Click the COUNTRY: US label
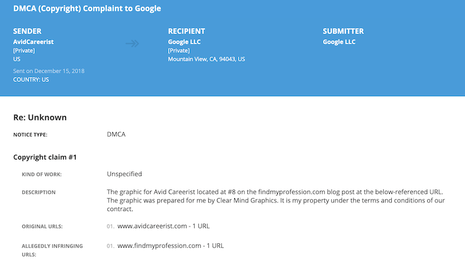Viewport: 465px width, 262px height. [x=31, y=79]
